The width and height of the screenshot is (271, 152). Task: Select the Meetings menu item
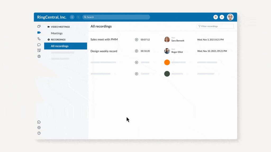pos(57,33)
